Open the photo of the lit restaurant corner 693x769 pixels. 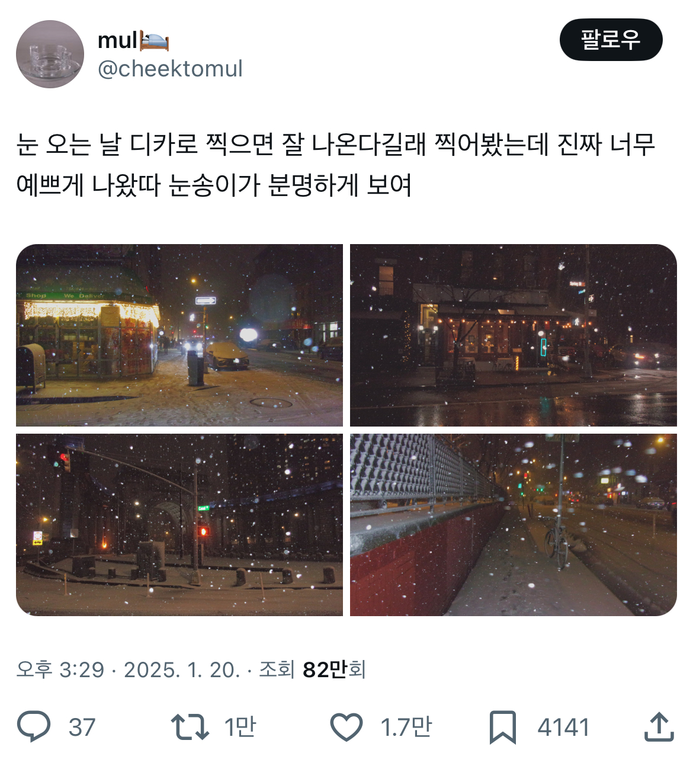[x=514, y=335]
